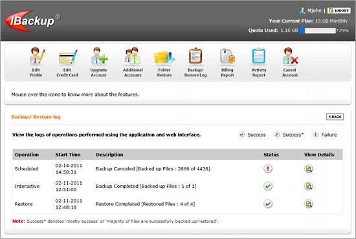The image size is (356, 239).
Task: Click the Mjohn username
Action: click(315, 10)
